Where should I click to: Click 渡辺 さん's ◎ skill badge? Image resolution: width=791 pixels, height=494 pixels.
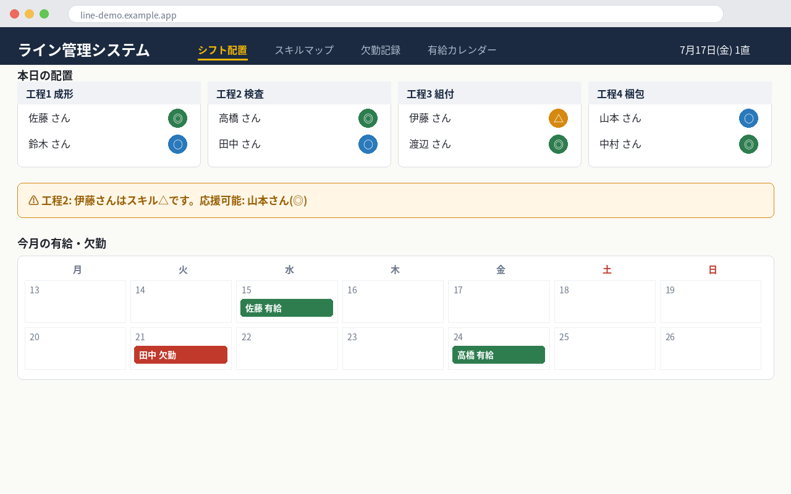558,144
